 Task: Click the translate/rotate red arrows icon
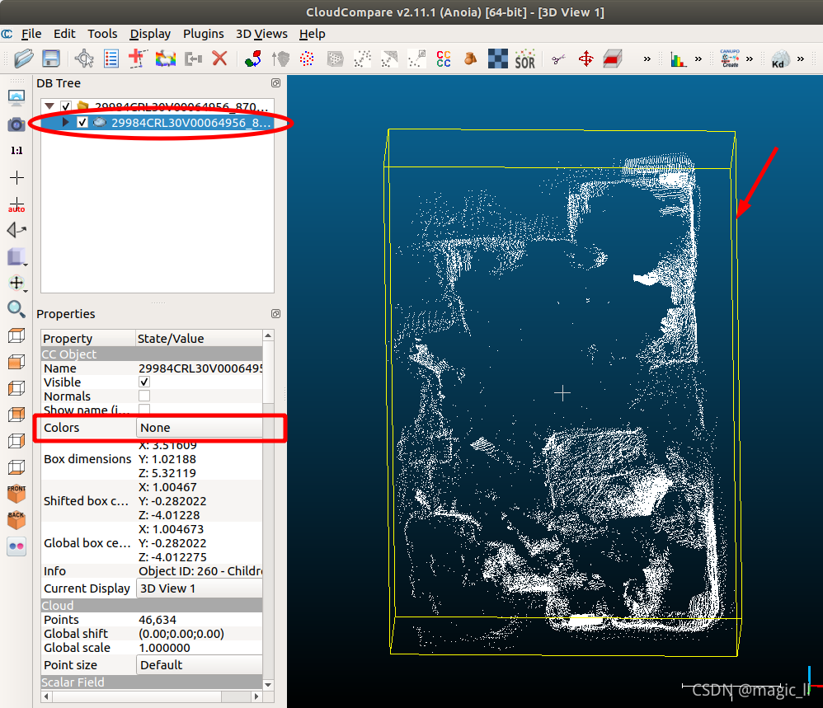(586, 59)
